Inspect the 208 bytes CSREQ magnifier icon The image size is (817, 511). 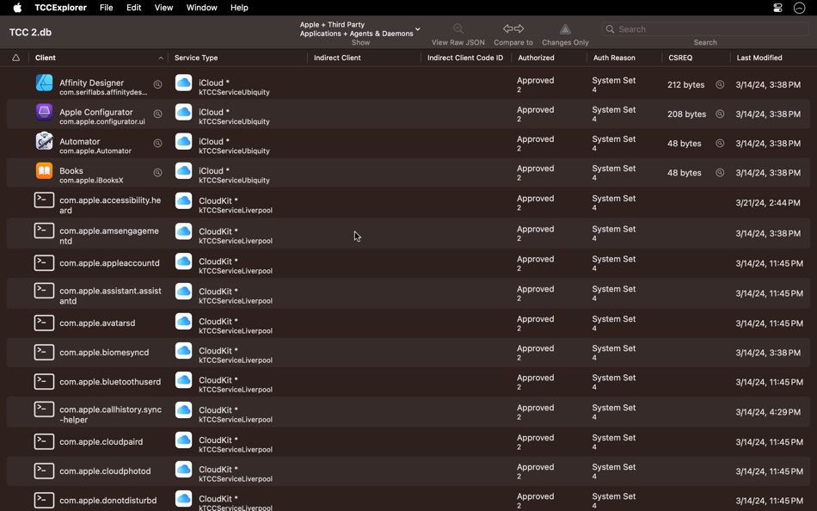720,114
